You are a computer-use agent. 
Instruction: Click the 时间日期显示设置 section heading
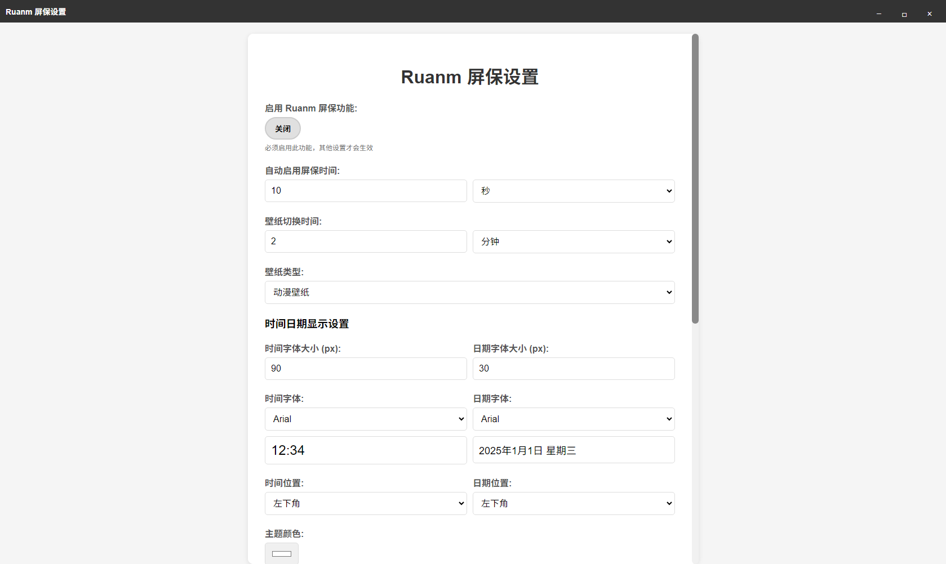click(x=307, y=324)
